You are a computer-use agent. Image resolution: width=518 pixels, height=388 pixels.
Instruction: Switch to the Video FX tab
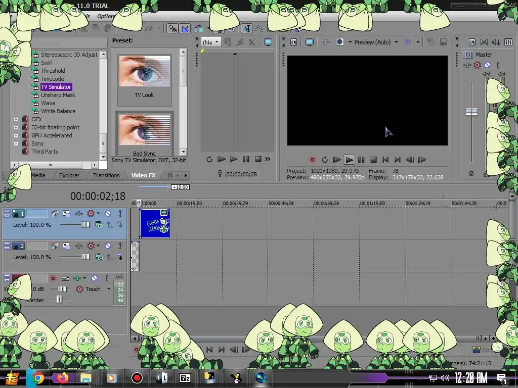(143, 175)
